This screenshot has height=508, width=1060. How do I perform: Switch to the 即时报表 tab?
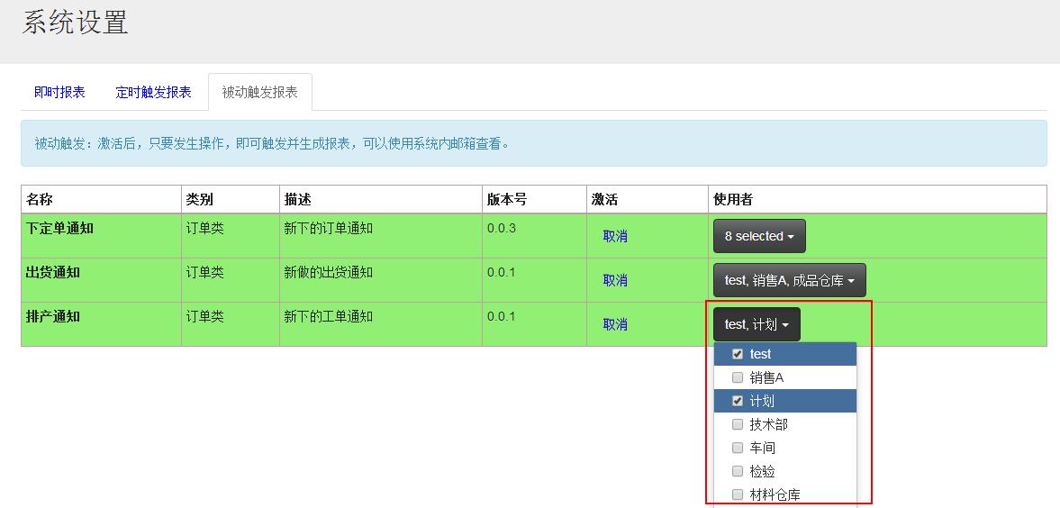59,92
